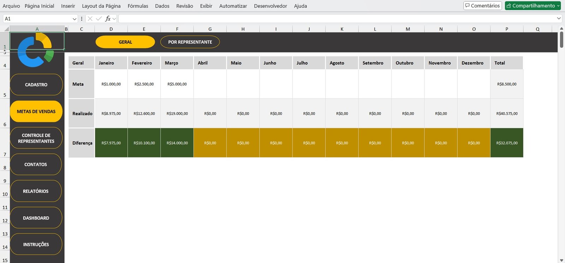Select the POR REPRESENTANTE view button
The height and width of the screenshot is (263, 565).
click(x=190, y=42)
